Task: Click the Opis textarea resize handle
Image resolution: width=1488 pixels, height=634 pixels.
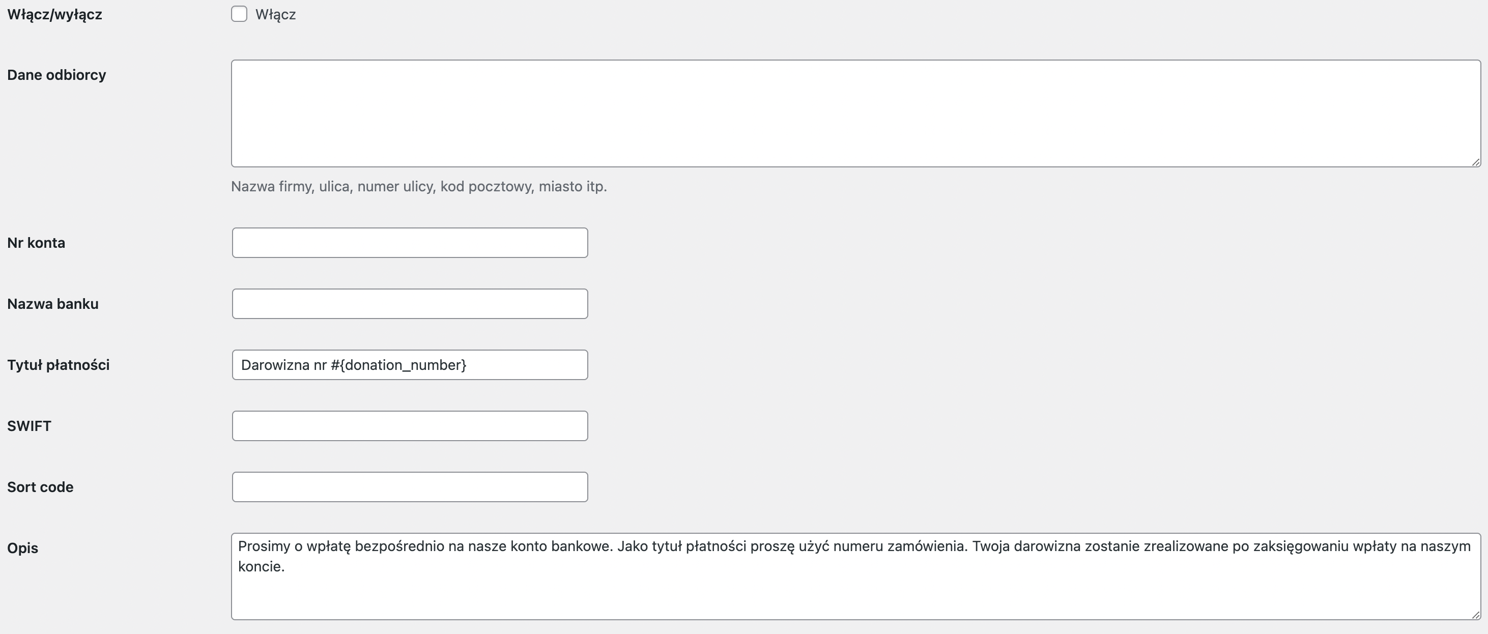Action: pyautogui.click(x=1476, y=615)
